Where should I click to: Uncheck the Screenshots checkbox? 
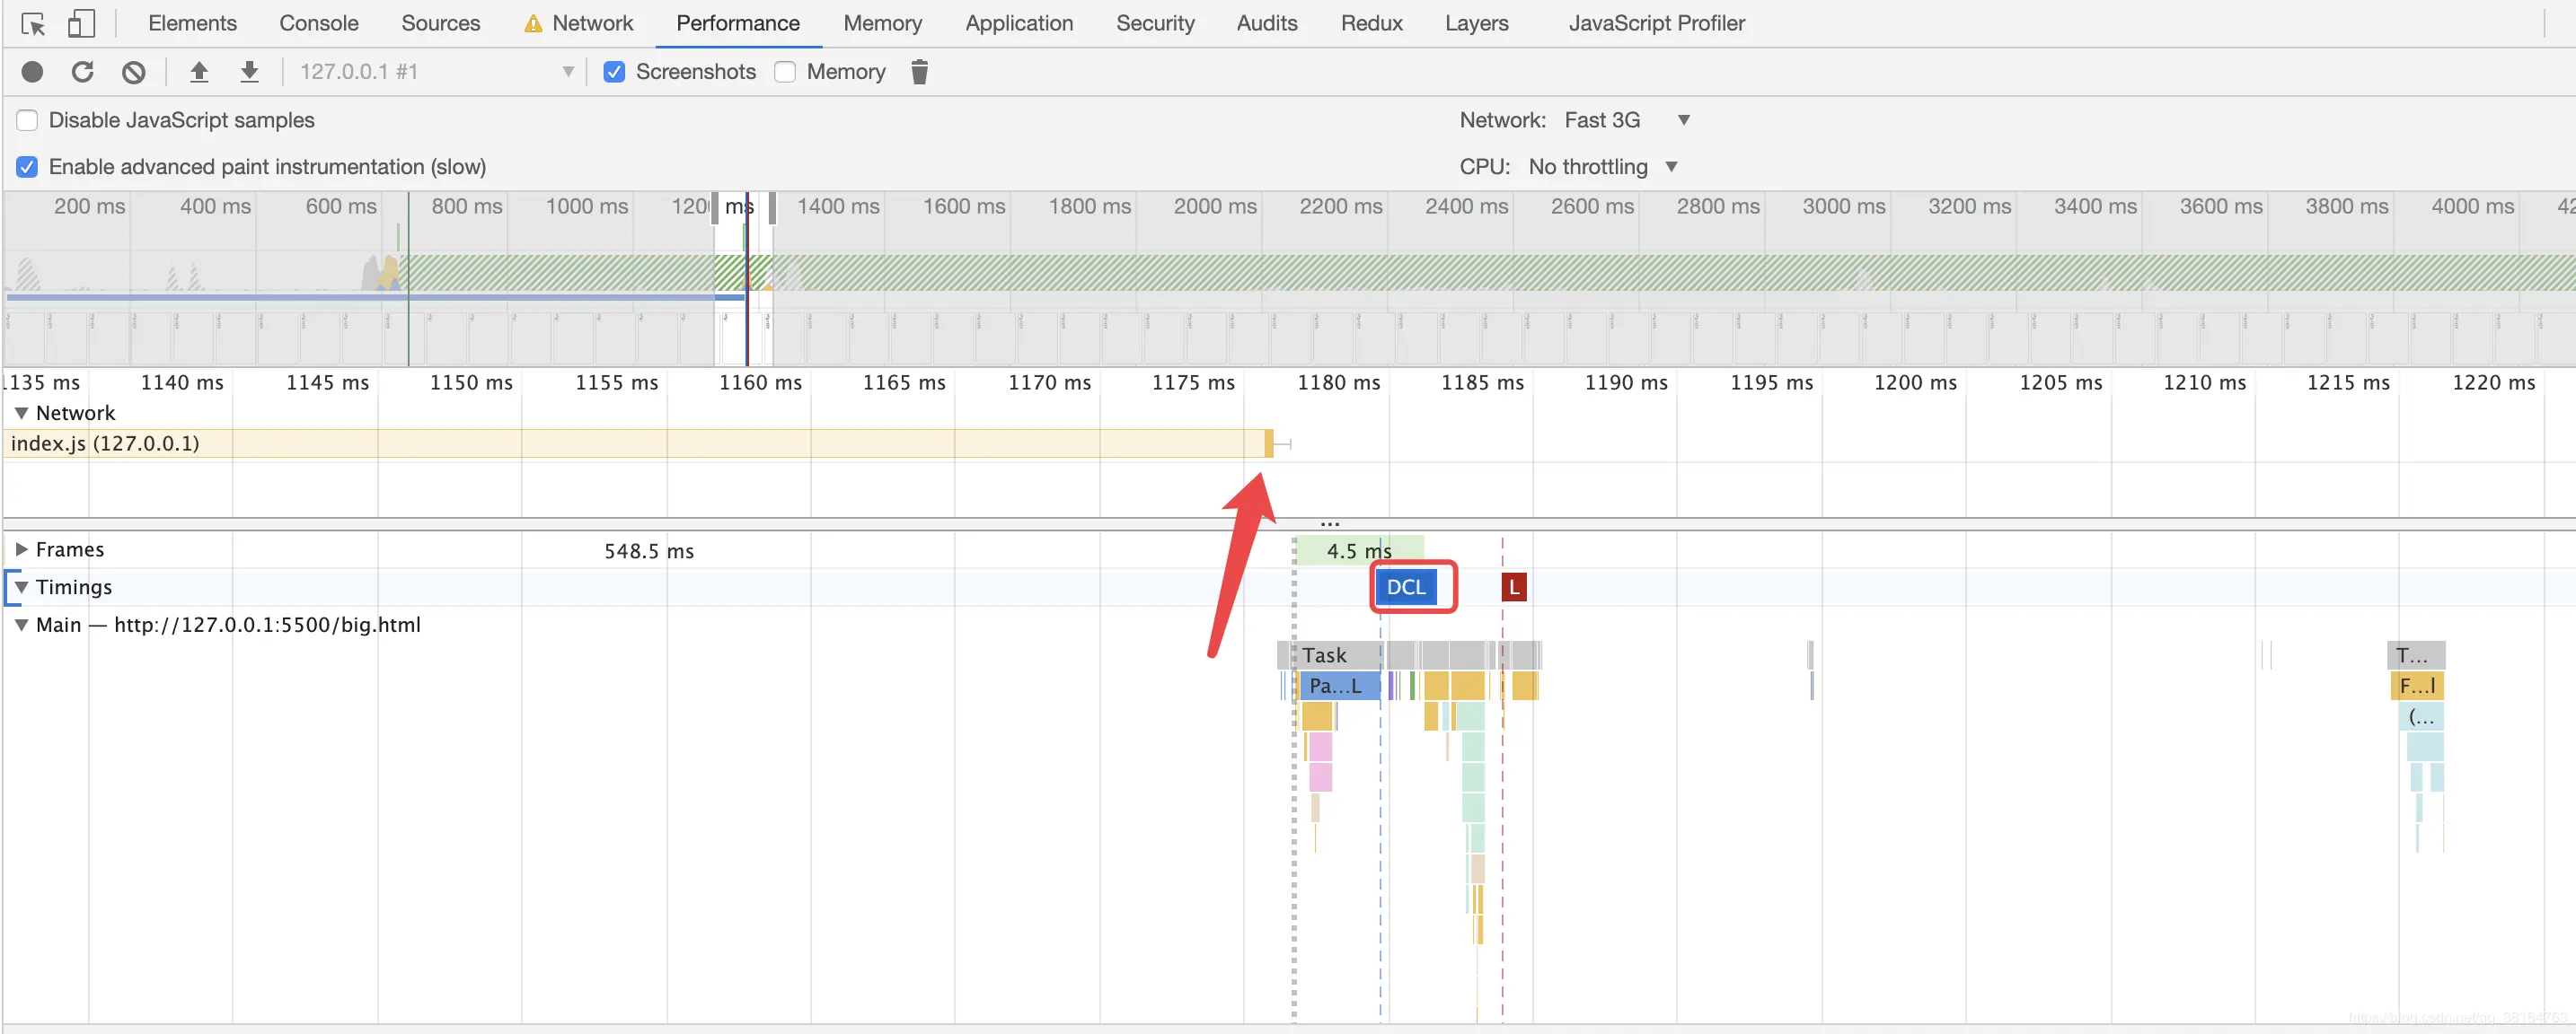[615, 72]
